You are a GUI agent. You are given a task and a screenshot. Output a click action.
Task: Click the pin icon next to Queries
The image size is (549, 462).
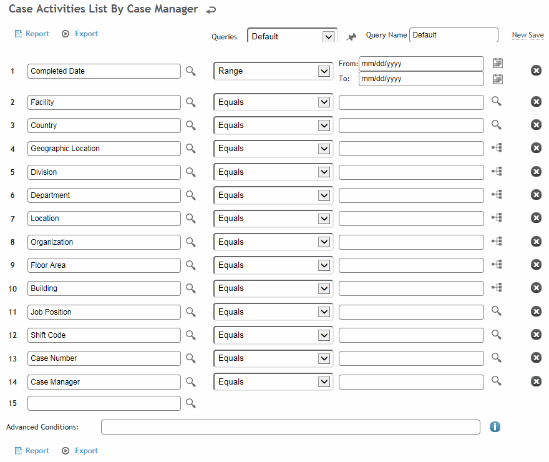click(351, 36)
